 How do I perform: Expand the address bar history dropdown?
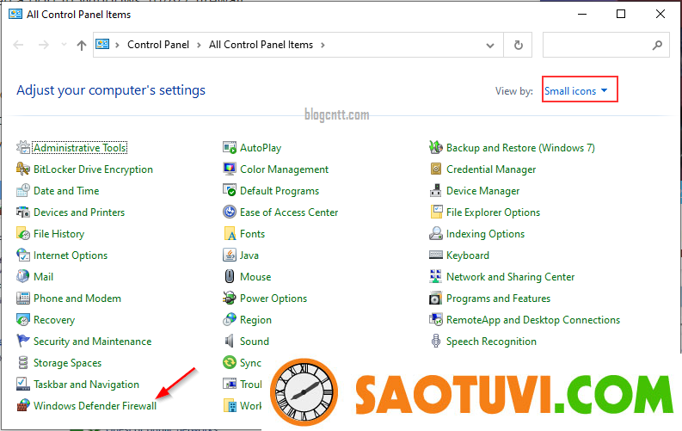pyautogui.click(x=489, y=46)
